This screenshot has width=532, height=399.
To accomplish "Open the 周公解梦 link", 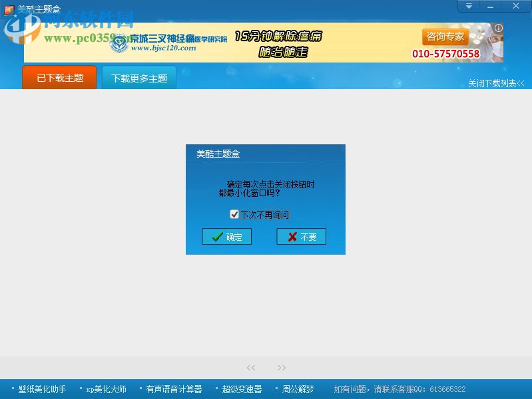I will pos(298,389).
